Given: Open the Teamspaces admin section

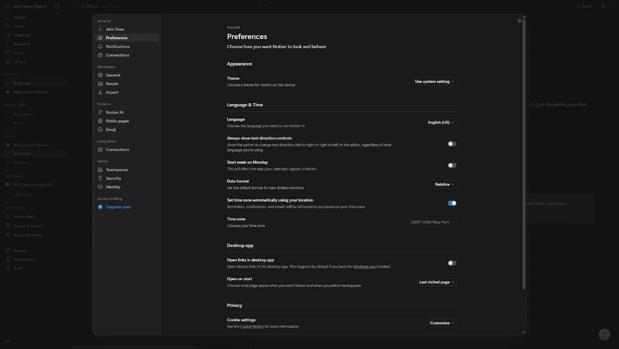Looking at the screenshot, I should tap(116, 170).
